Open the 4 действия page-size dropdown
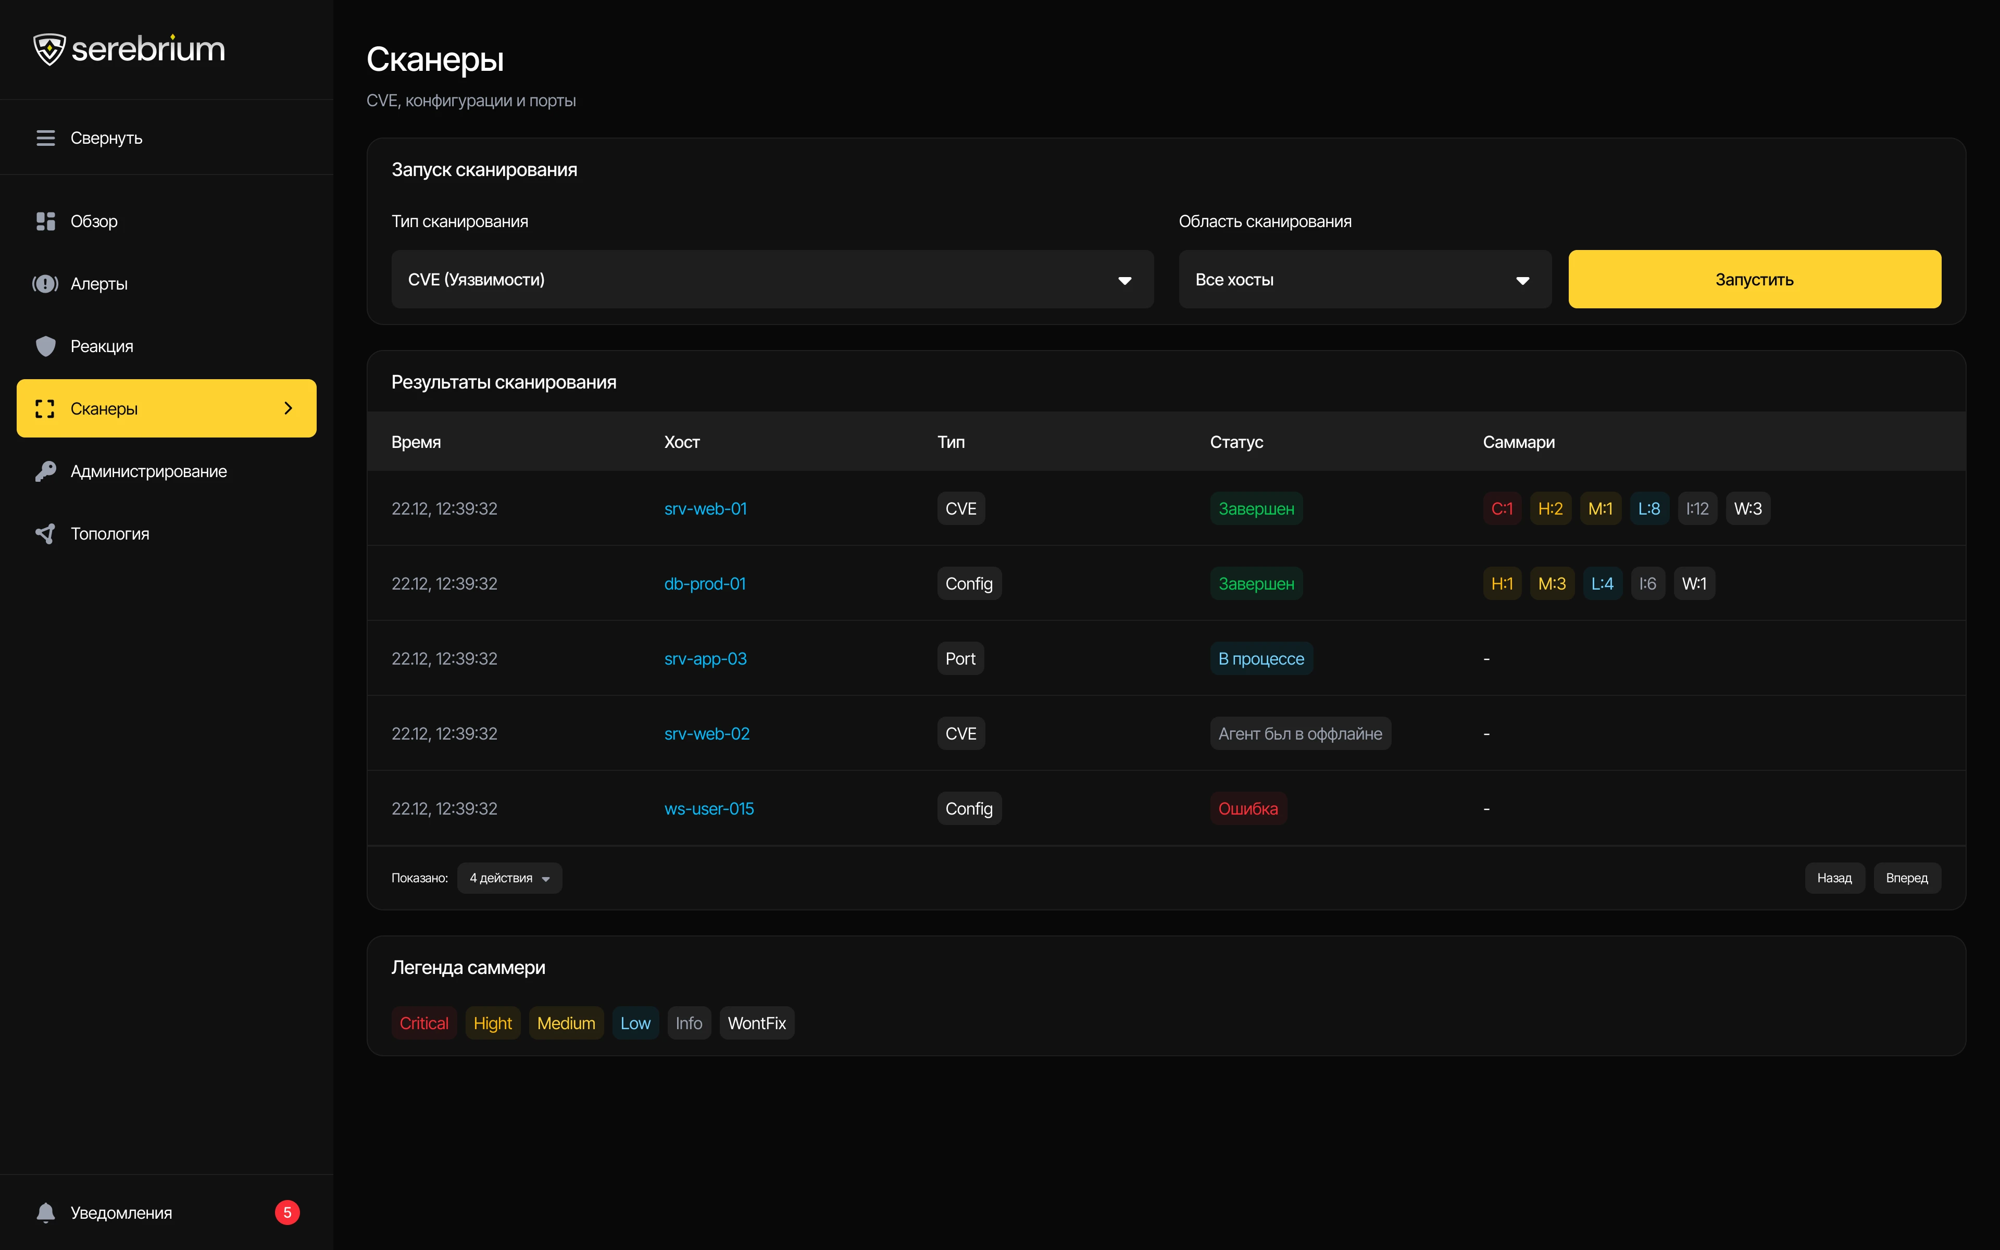The image size is (2000, 1250). pyautogui.click(x=509, y=878)
